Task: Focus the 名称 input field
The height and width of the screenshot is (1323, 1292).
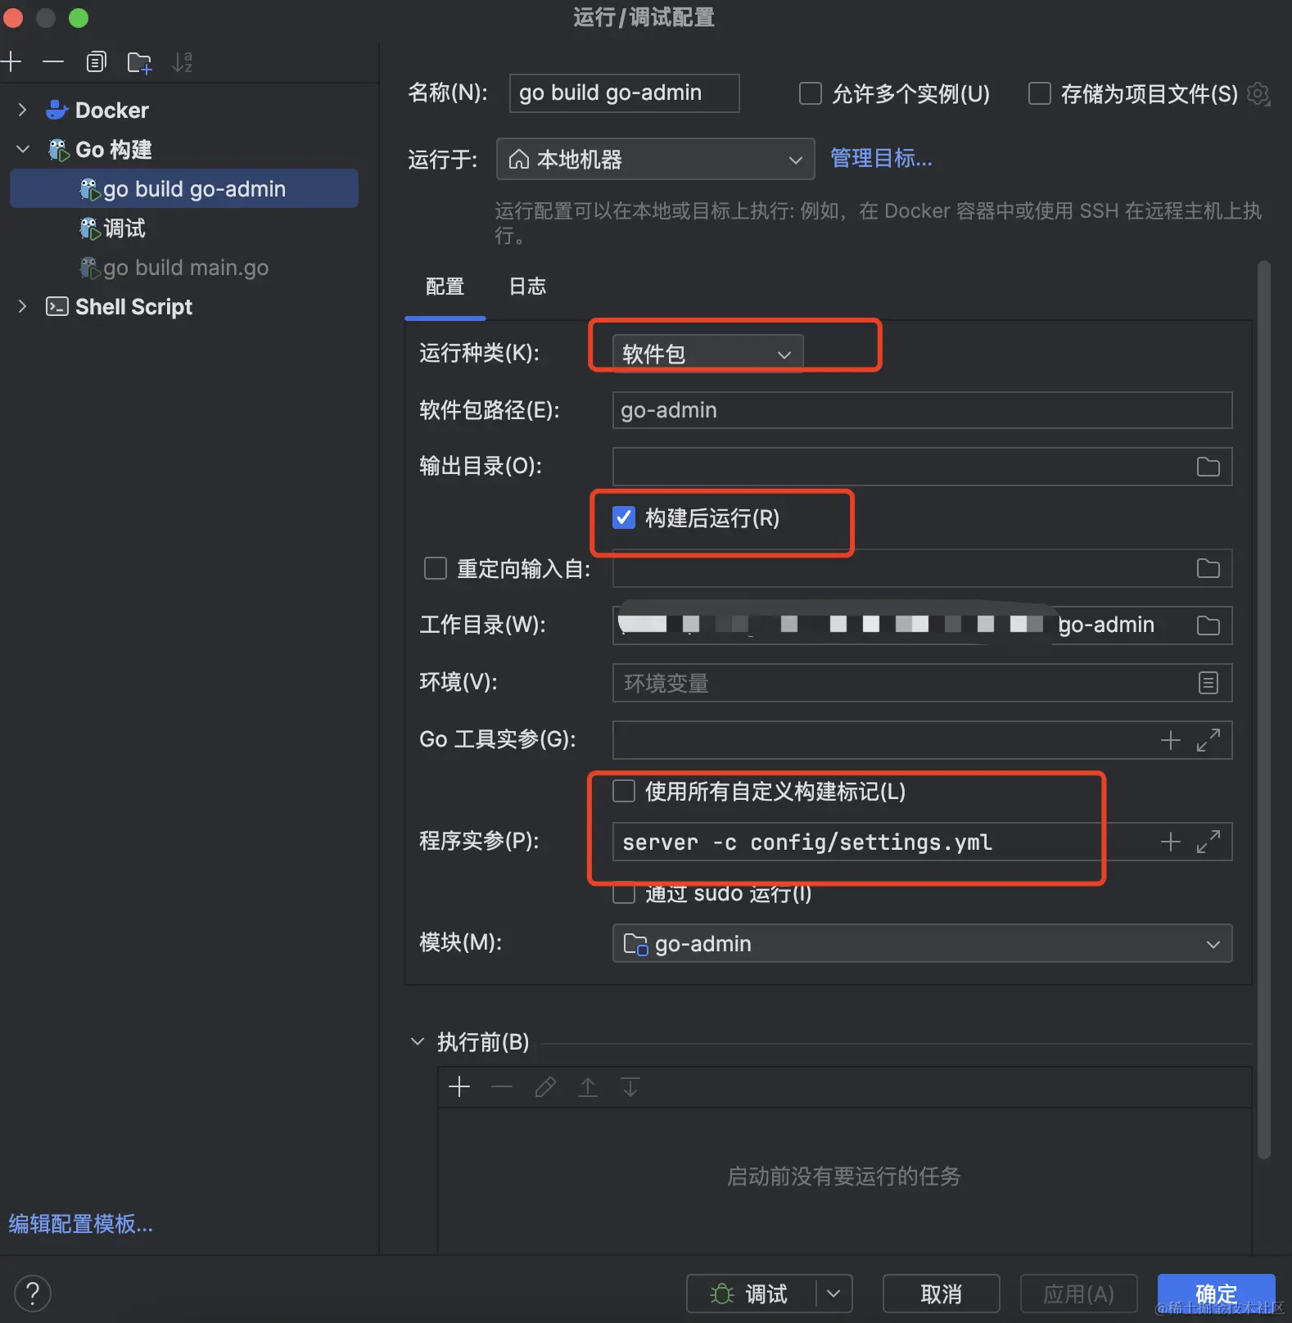Action: (x=625, y=93)
